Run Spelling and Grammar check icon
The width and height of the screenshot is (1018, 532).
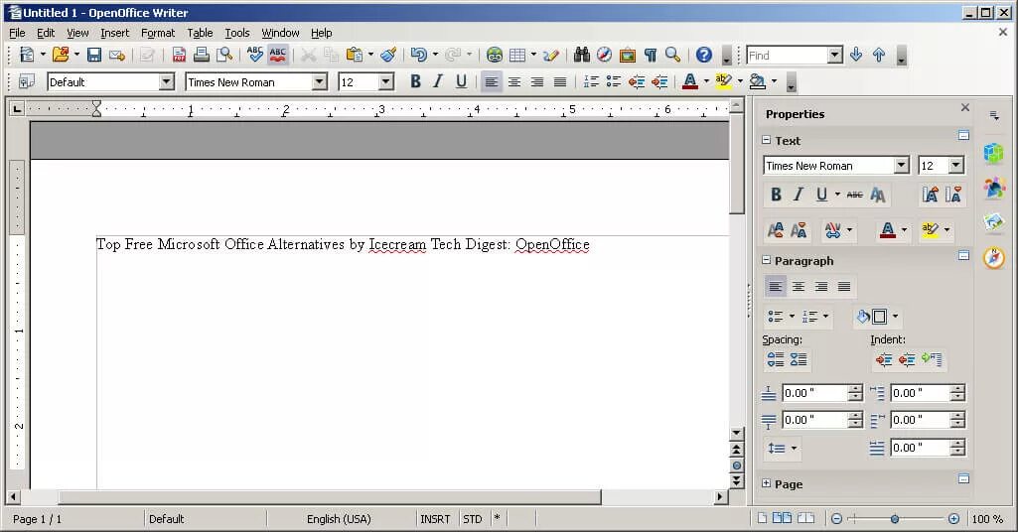coord(254,56)
